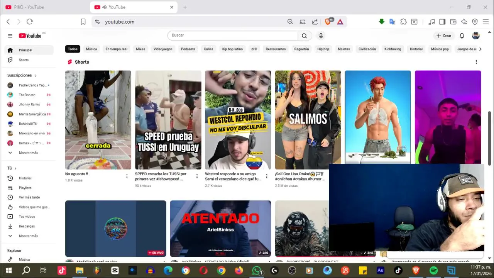Open the Suscripciones section chevron
Viewport: 494px width, 278px height.
(x=36, y=75)
